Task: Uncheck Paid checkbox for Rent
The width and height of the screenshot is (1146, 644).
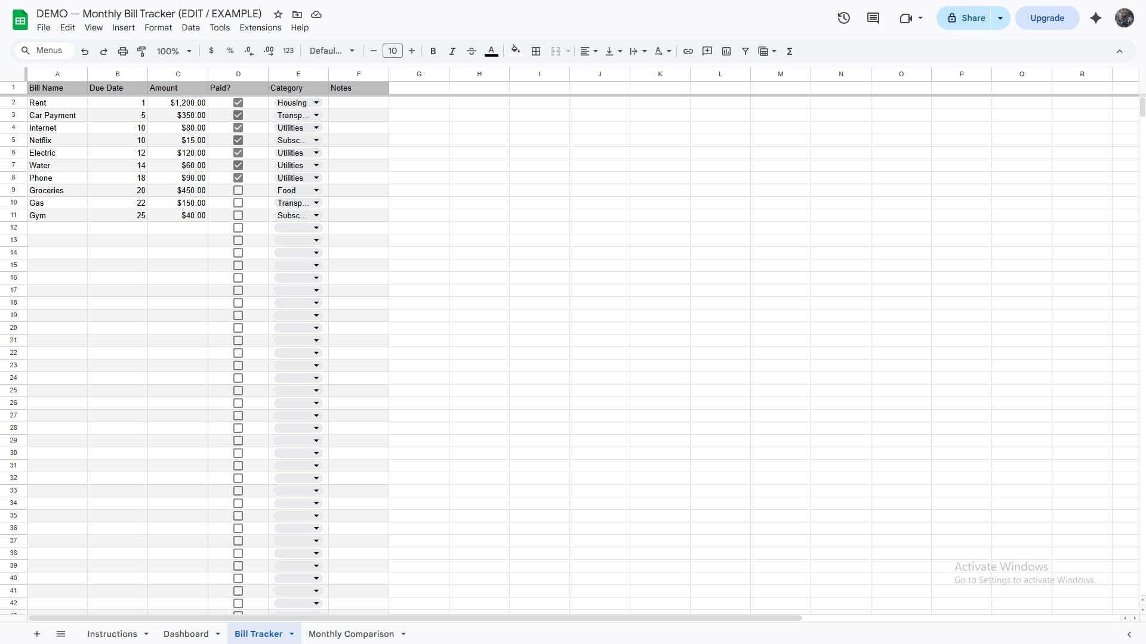Action: 238,103
